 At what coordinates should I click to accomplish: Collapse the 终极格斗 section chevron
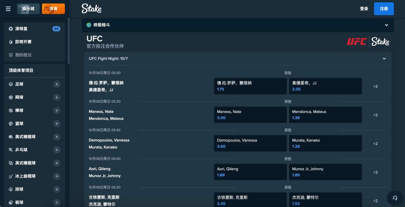386,25
